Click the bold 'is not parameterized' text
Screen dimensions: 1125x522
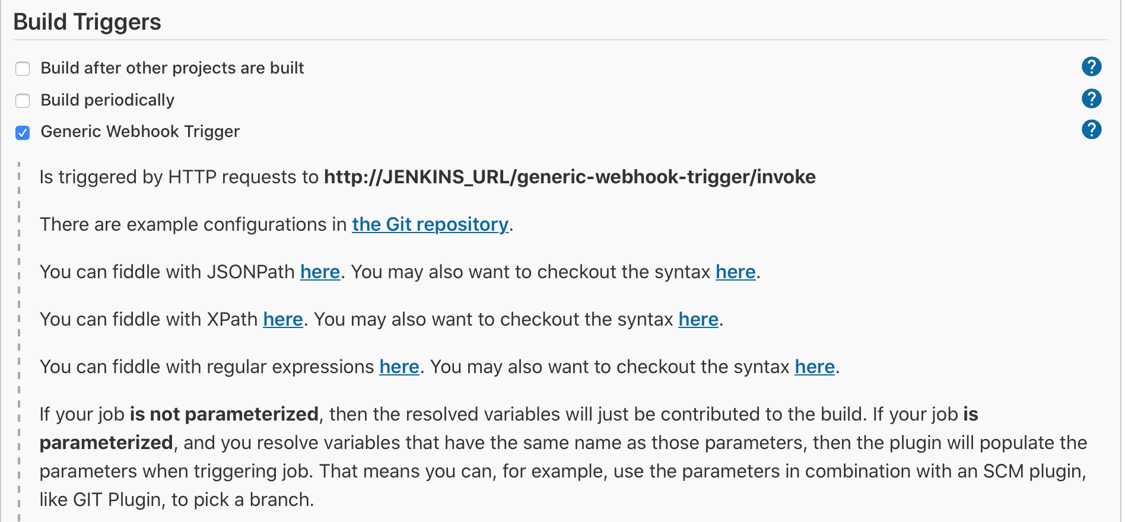tap(224, 414)
